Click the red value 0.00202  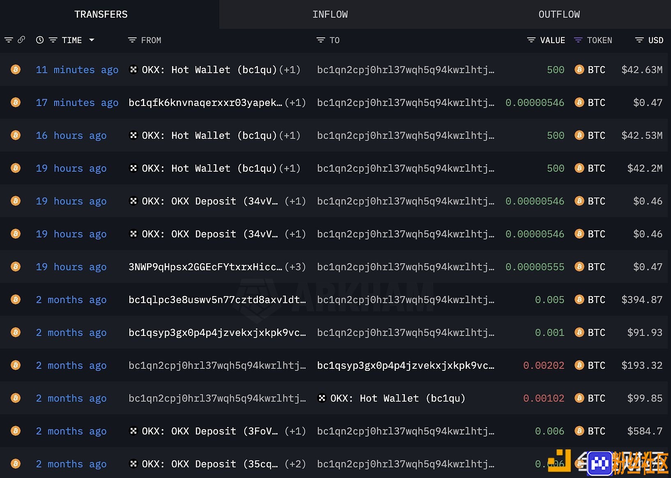coord(544,365)
